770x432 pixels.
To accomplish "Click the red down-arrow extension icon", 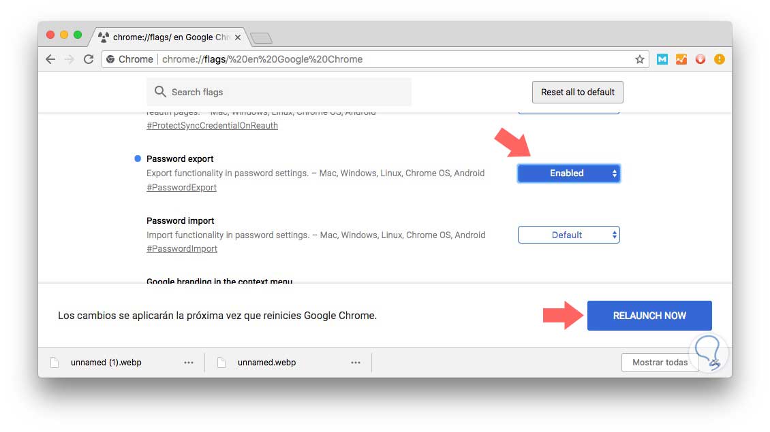I will click(x=700, y=59).
